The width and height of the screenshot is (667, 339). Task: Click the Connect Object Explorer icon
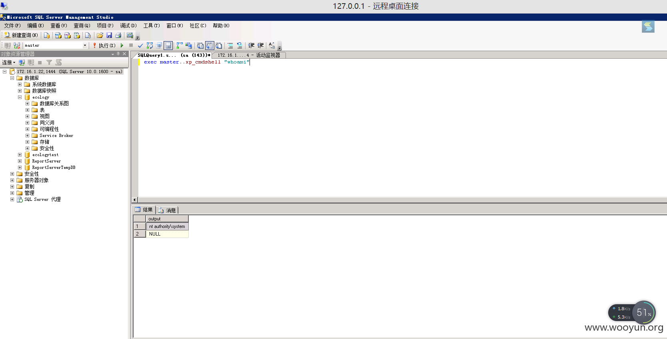tap(22, 62)
